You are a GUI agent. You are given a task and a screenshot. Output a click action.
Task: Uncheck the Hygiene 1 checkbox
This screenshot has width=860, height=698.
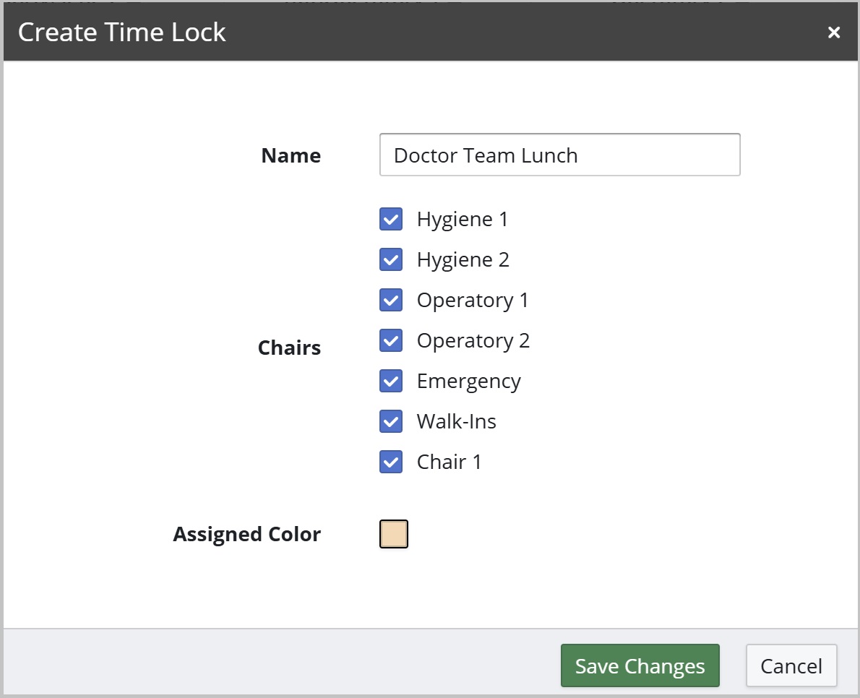click(391, 220)
